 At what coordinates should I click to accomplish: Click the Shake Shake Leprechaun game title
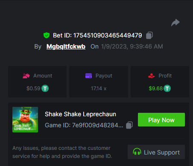pyautogui.click(x=80, y=114)
